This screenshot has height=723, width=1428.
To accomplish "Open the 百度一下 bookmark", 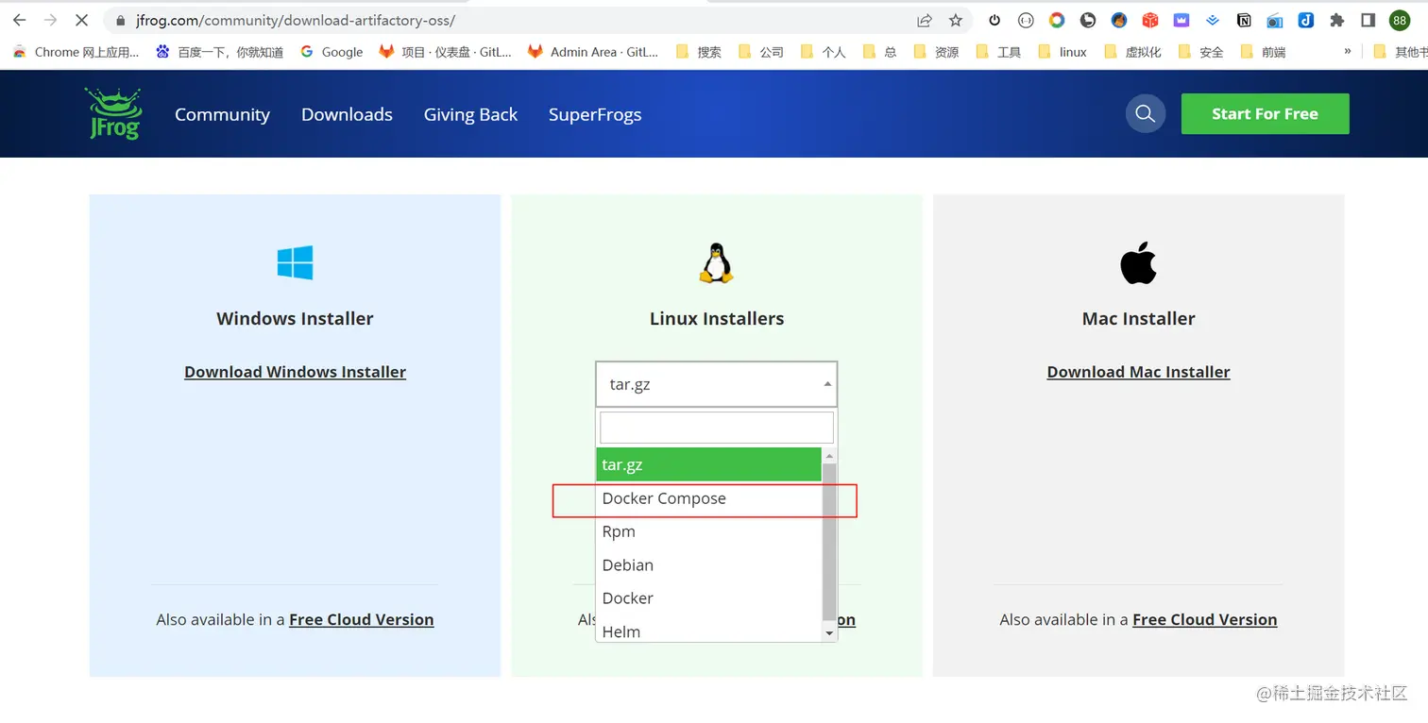I will click(219, 52).
